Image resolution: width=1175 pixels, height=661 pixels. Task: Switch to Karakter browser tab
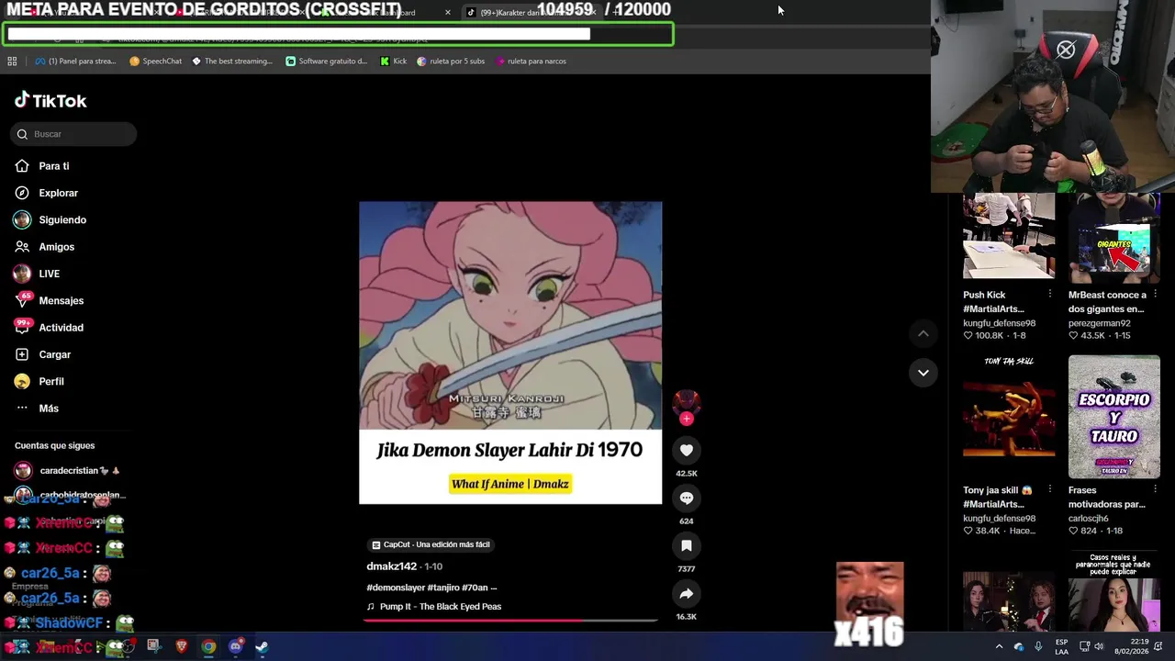(532, 12)
